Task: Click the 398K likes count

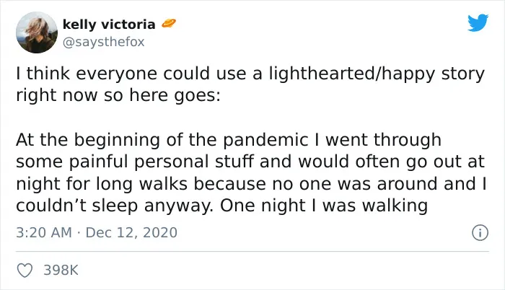Action: click(61, 270)
